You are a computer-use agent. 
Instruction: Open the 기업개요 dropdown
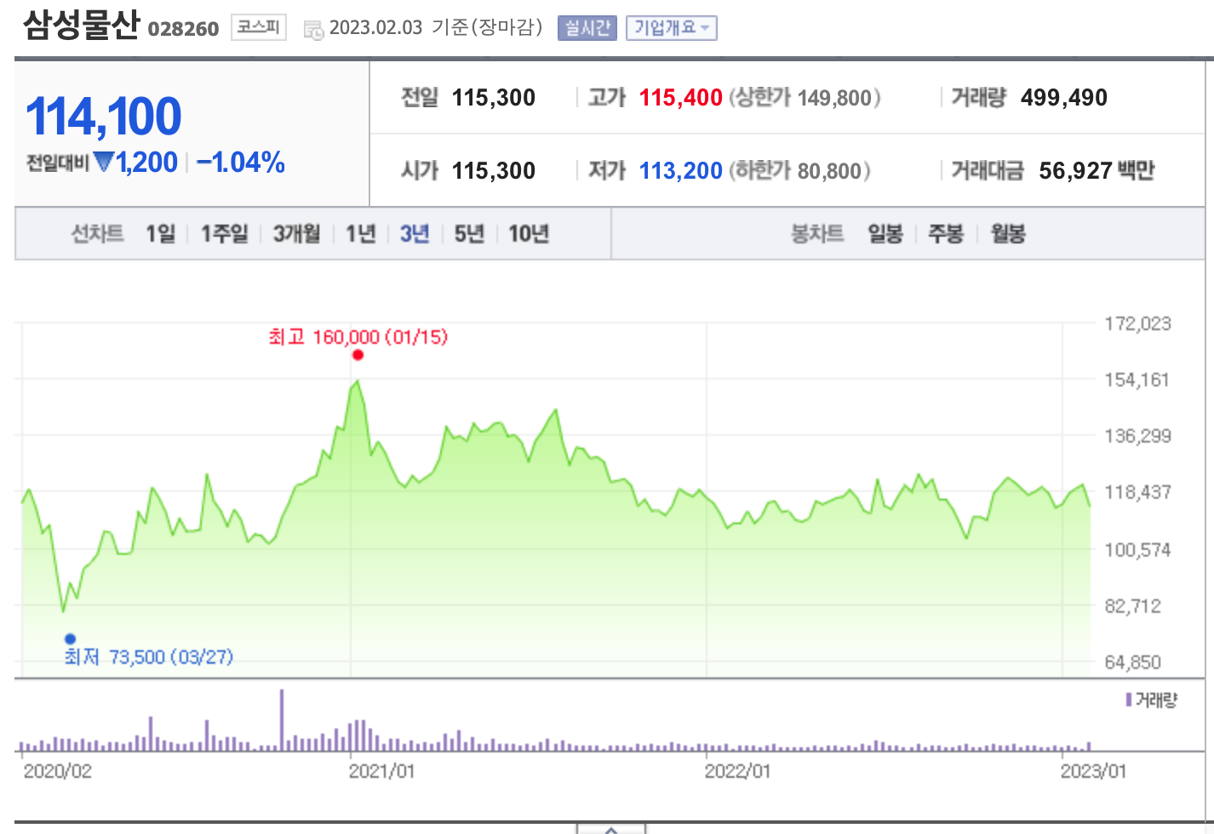coord(672,28)
